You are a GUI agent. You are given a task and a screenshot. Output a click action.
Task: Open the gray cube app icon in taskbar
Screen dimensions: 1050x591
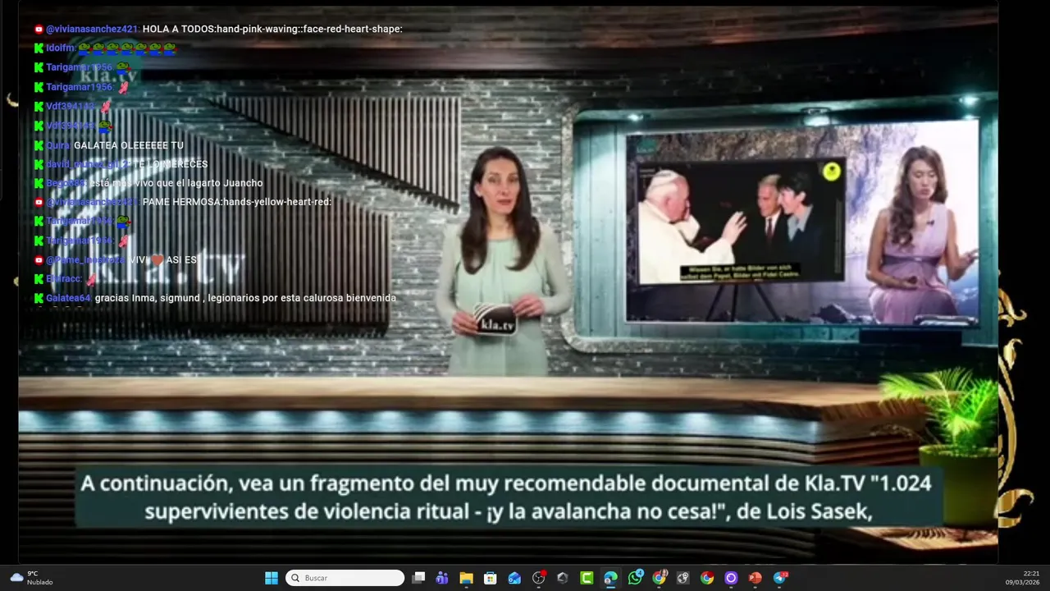point(563,578)
